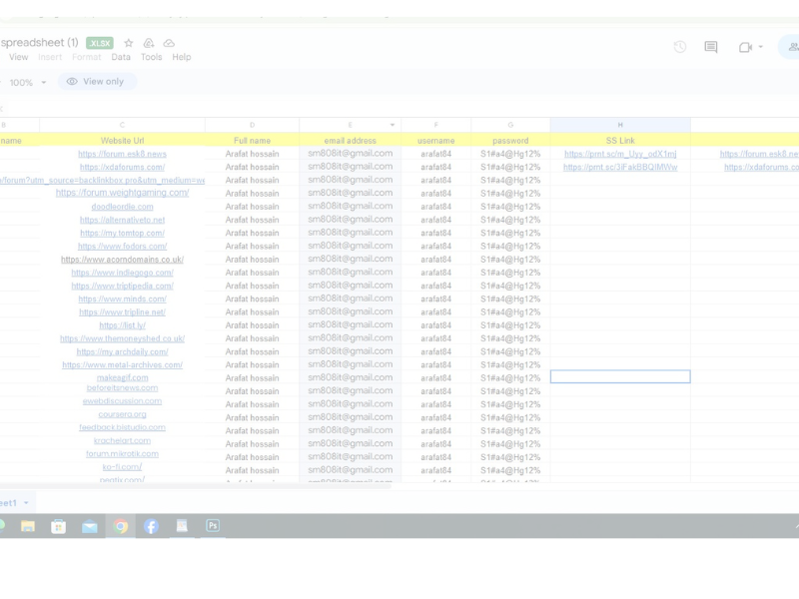Open the Sheet1 tab dropdown arrow

click(26, 503)
